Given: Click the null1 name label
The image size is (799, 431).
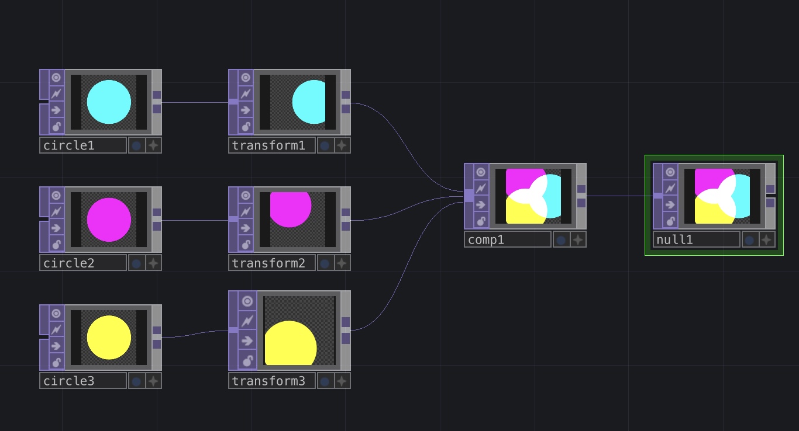Looking at the screenshot, I should [x=697, y=239].
